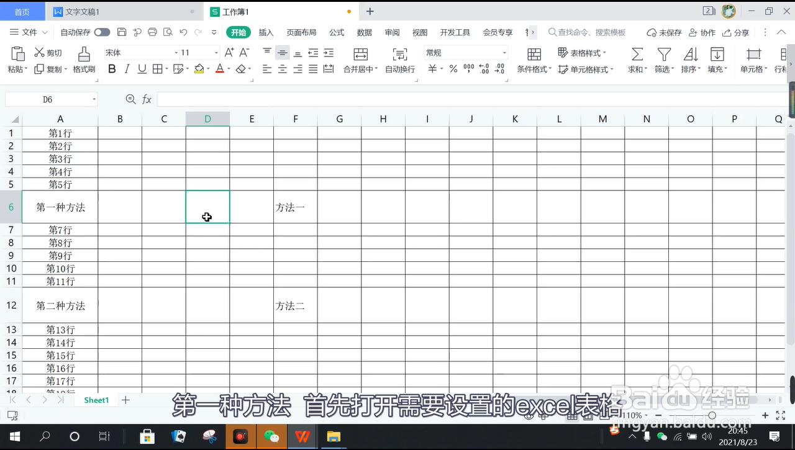Toggle the 自动保存 autosave switch

pyautogui.click(x=102, y=32)
